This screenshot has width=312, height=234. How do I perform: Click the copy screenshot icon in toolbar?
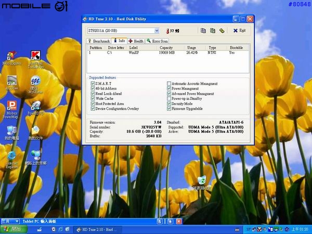pyautogui.click(x=213, y=31)
